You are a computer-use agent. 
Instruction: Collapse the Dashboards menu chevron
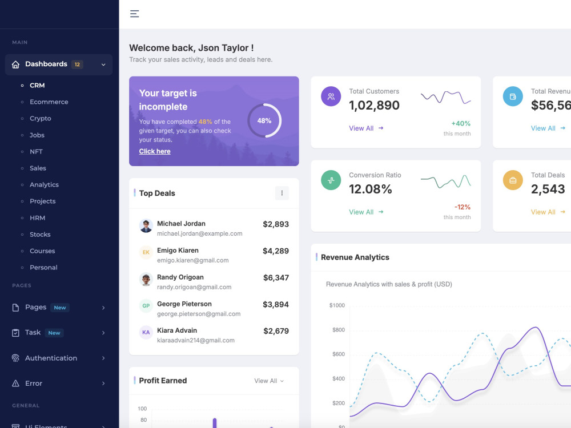[103, 65]
